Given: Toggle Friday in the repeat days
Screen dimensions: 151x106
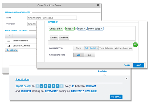Looking at the screenshot, I should point(58,86).
